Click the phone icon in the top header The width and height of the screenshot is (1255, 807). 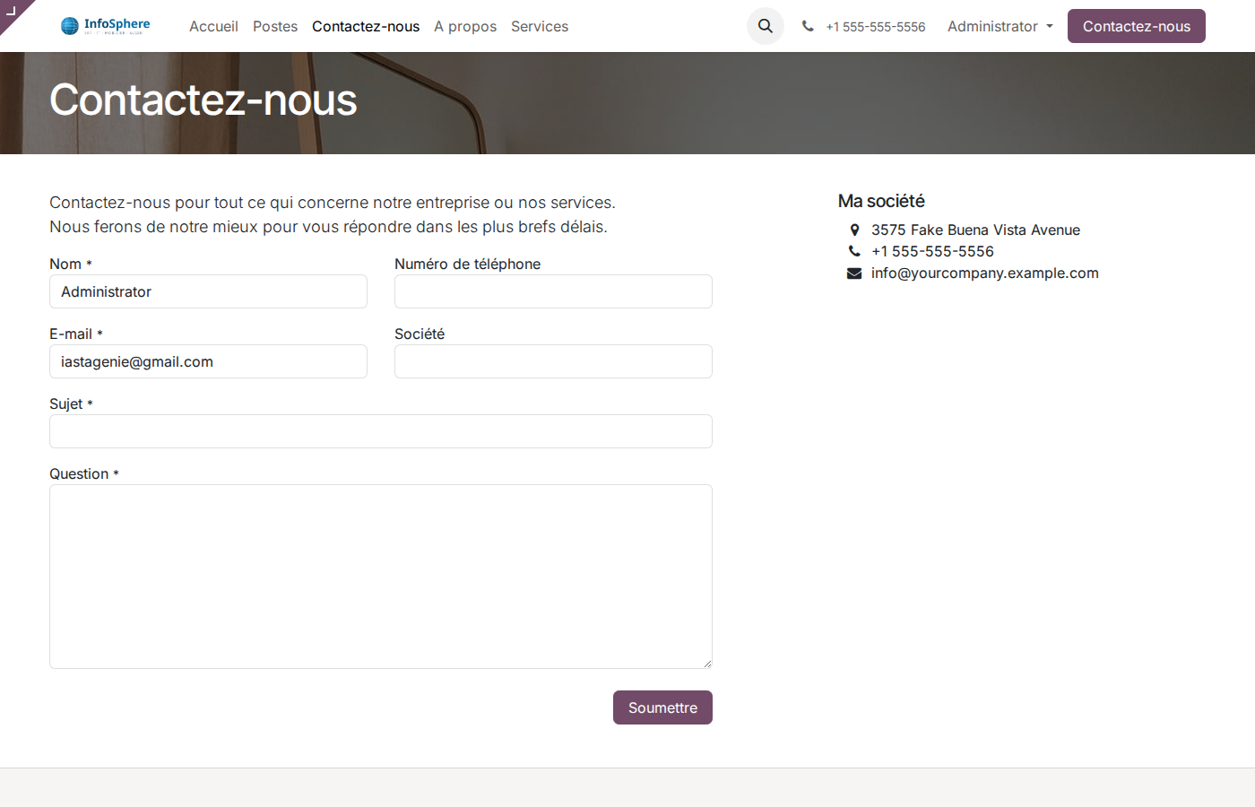[x=808, y=26]
